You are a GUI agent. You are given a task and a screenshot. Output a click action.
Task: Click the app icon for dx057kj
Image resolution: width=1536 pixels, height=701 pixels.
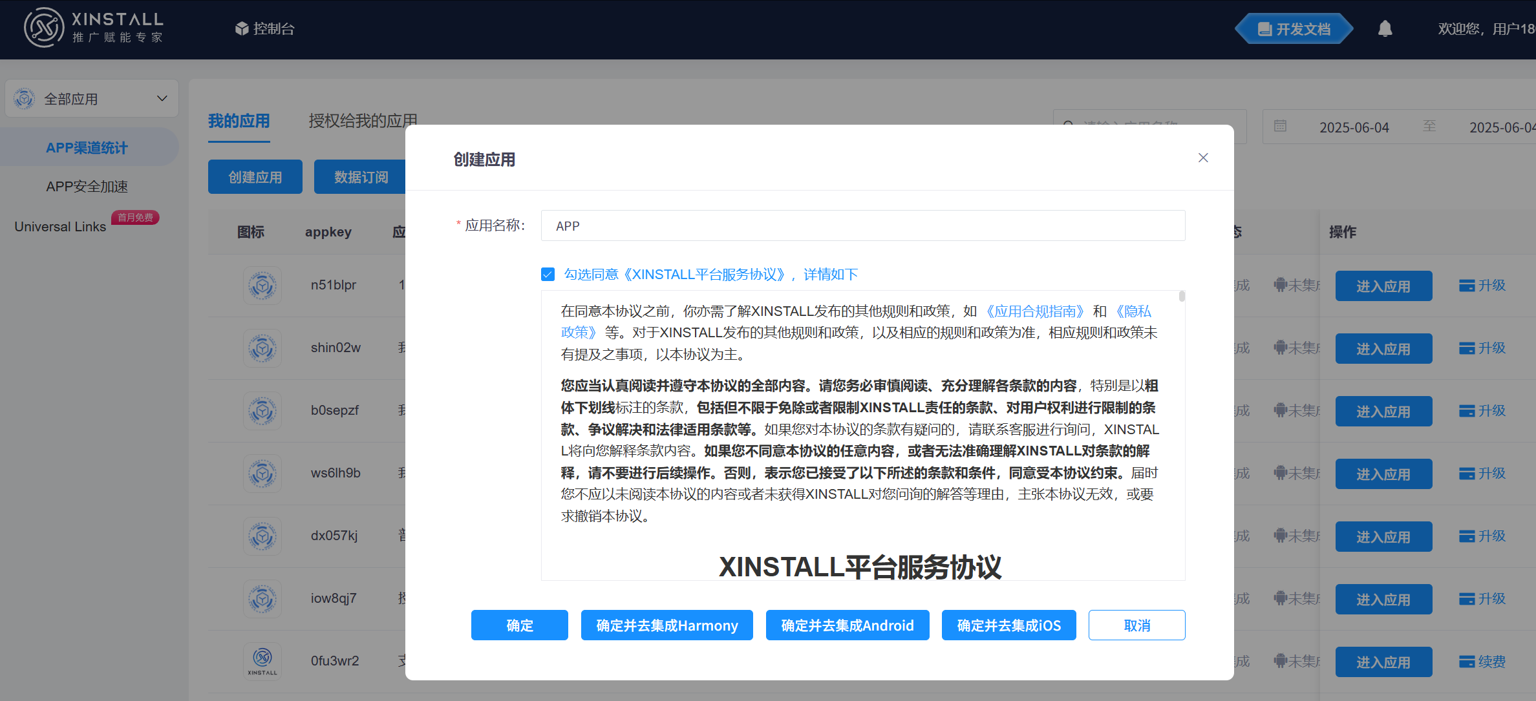(x=262, y=536)
